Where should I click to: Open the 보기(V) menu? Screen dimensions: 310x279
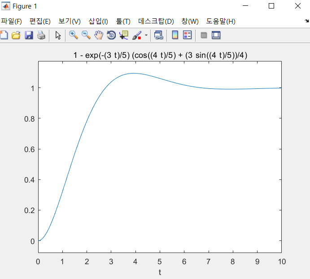pos(70,21)
